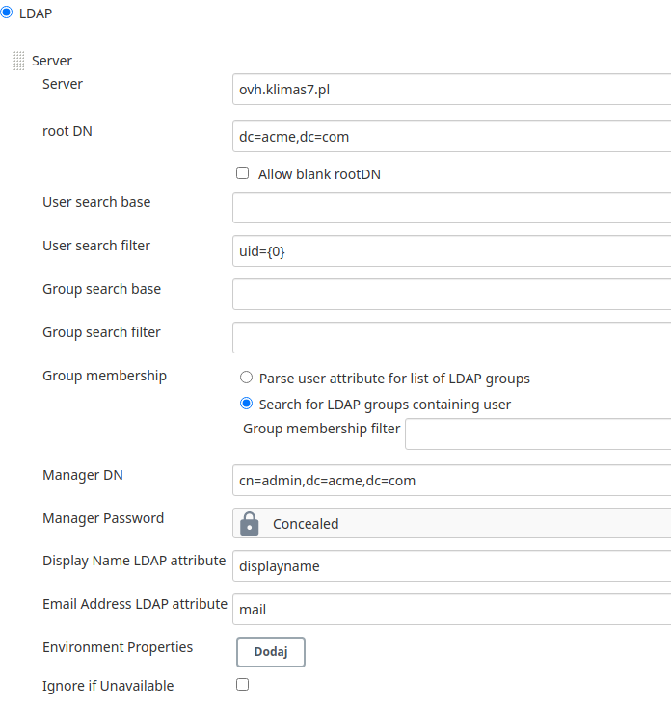Click the Ignore if Unavailable label

[108, 686]
